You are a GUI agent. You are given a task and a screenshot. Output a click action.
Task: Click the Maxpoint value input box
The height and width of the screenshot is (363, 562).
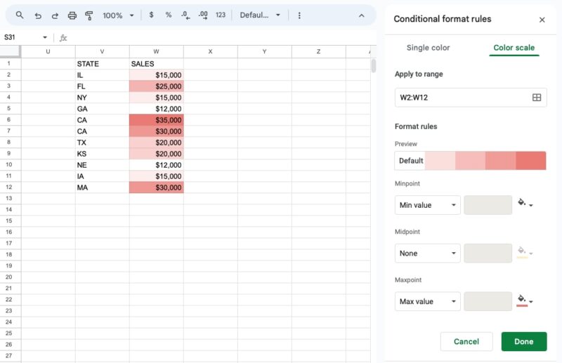(488, 301)
